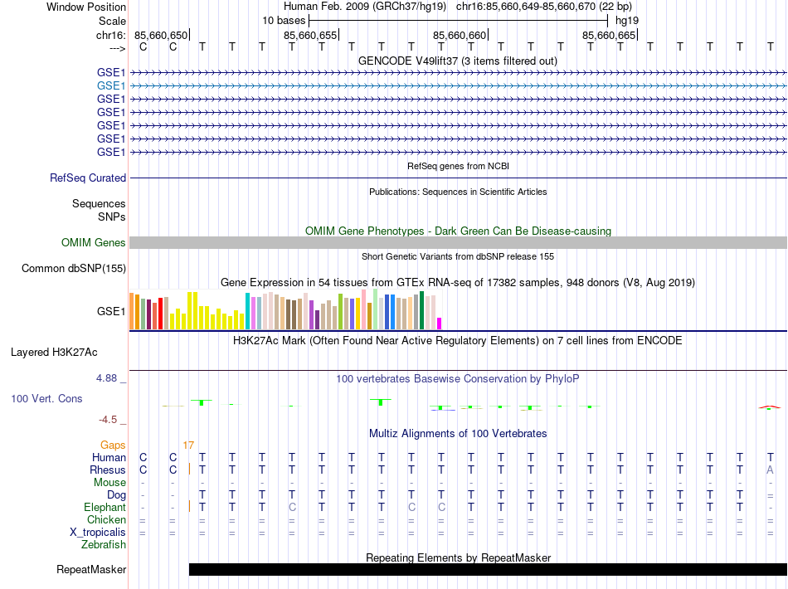Image resolution: width=788 pixels, height=589 pixels.
Task: Click the 10 bases scale bar
Action: point(458,20)
